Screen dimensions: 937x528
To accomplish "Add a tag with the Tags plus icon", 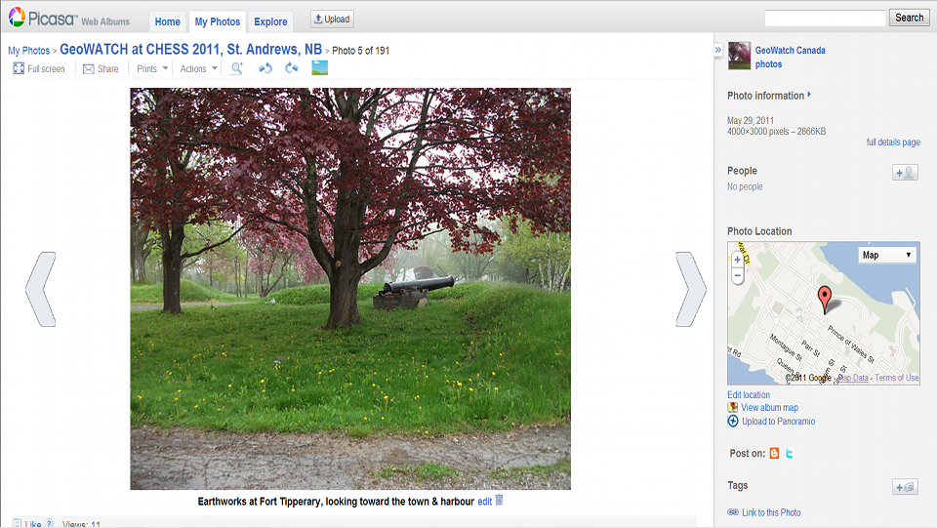I will [x=905, y=487].
